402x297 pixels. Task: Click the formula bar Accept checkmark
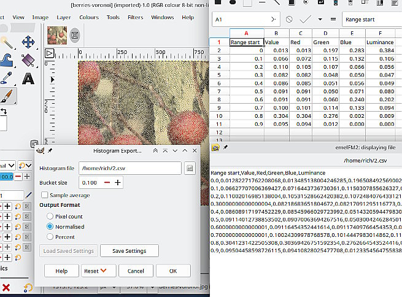[x=305, y=20]
